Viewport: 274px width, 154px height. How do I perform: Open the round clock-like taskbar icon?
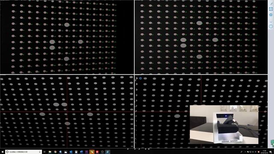coord(102,152)
